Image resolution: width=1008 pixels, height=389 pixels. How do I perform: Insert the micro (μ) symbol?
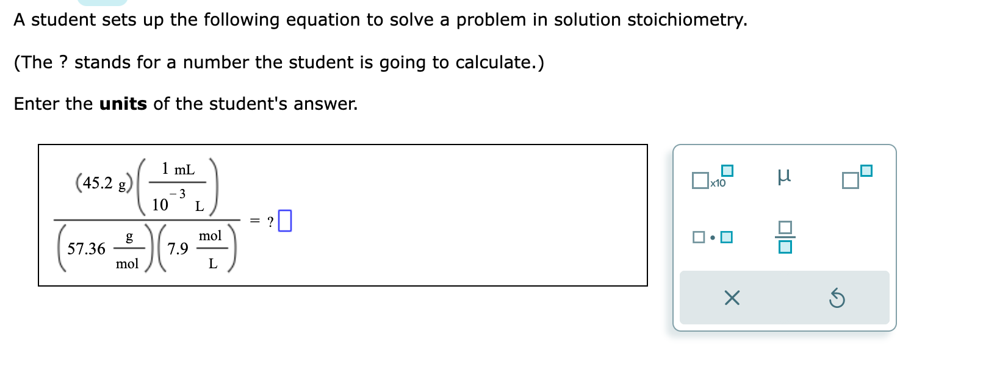click(x=785, y=177)
